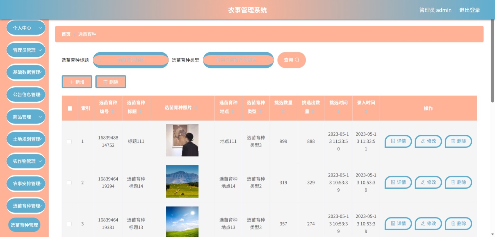This screenshot has width=495, height=237.
Task: Click the 319 quantity cell
Action: (283, 183)
